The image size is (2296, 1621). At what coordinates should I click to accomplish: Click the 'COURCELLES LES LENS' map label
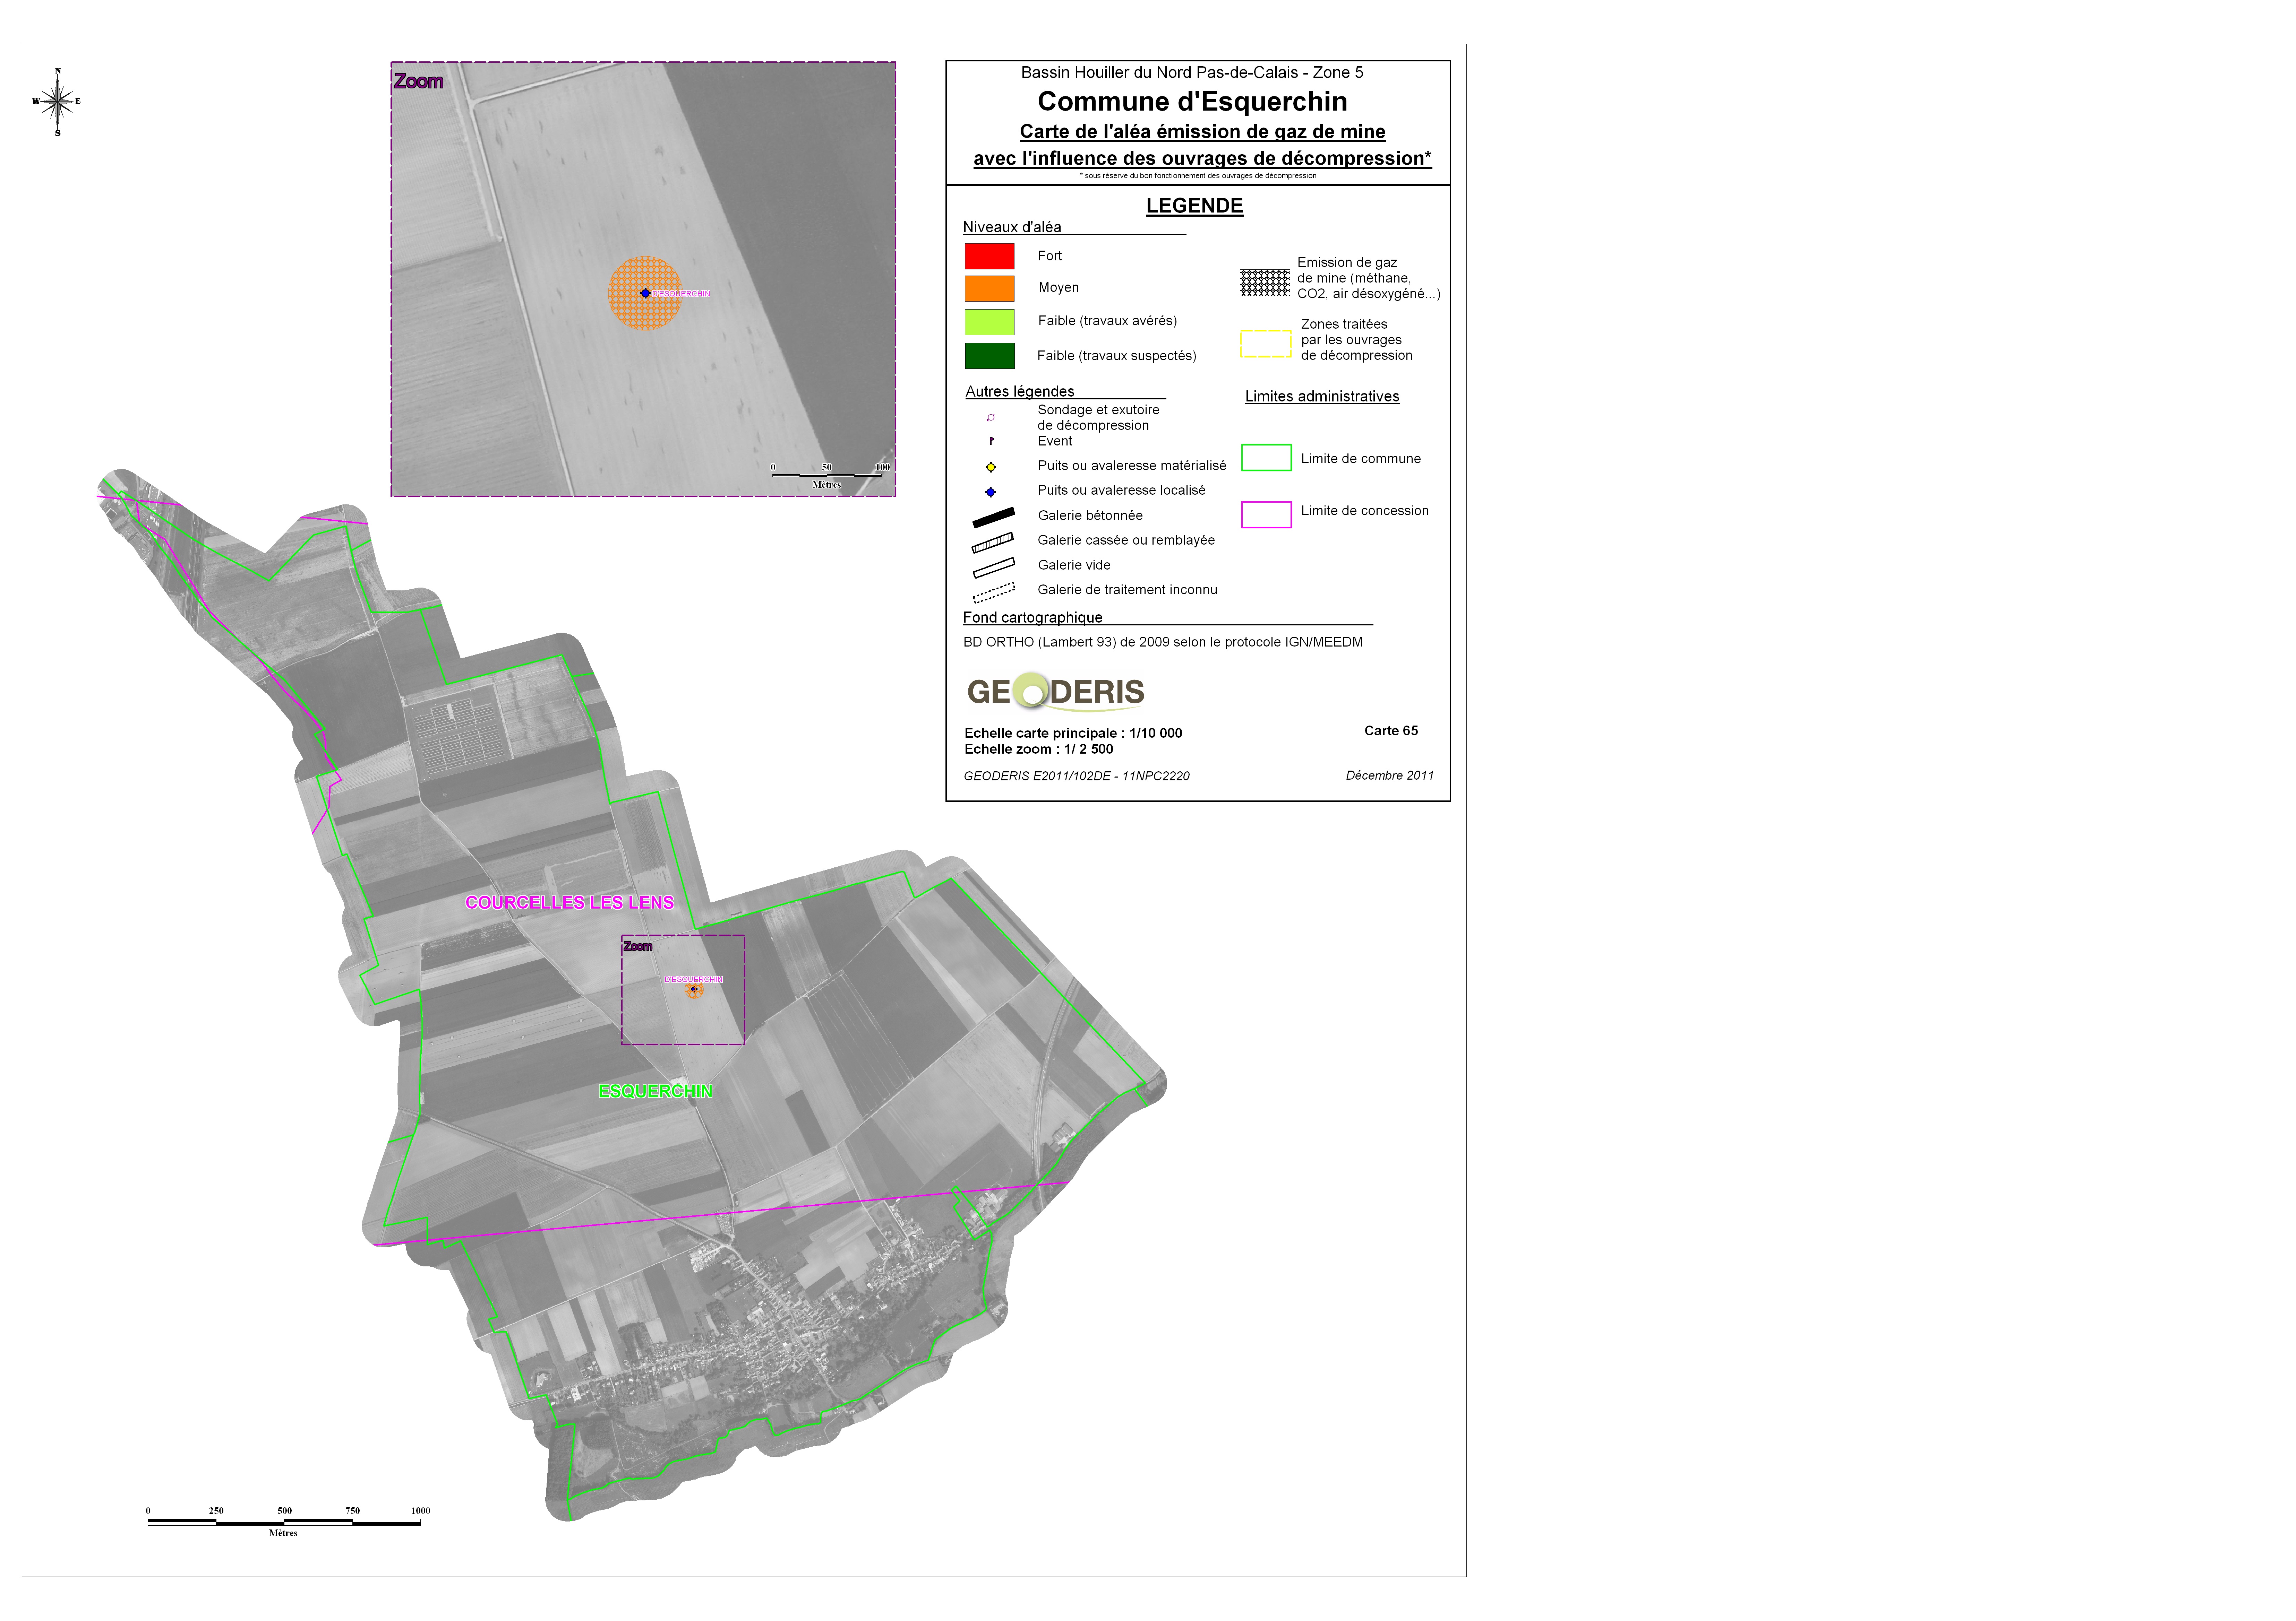[x=569, y=902]
